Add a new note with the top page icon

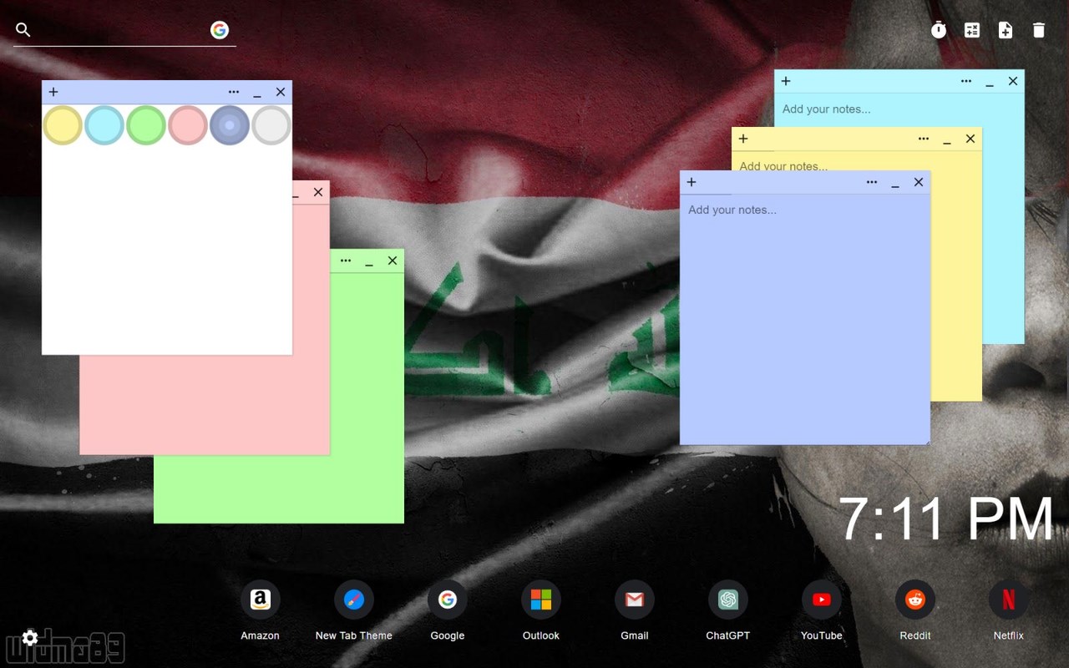click(x=1006, y=30)
